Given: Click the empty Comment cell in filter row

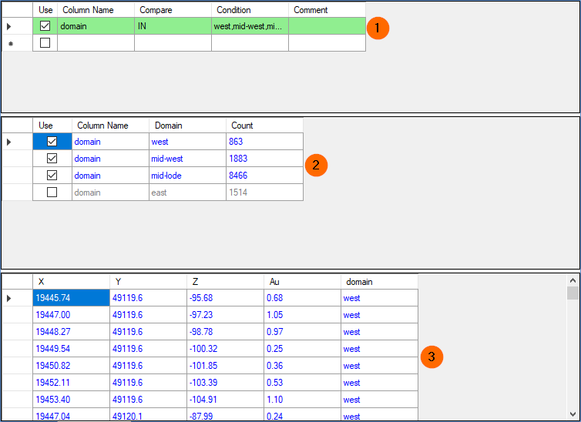Looking at the screenshot, I should pyautogui.click(x=327, y=26).
